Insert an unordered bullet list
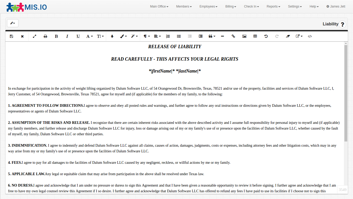 pos(179,36)
